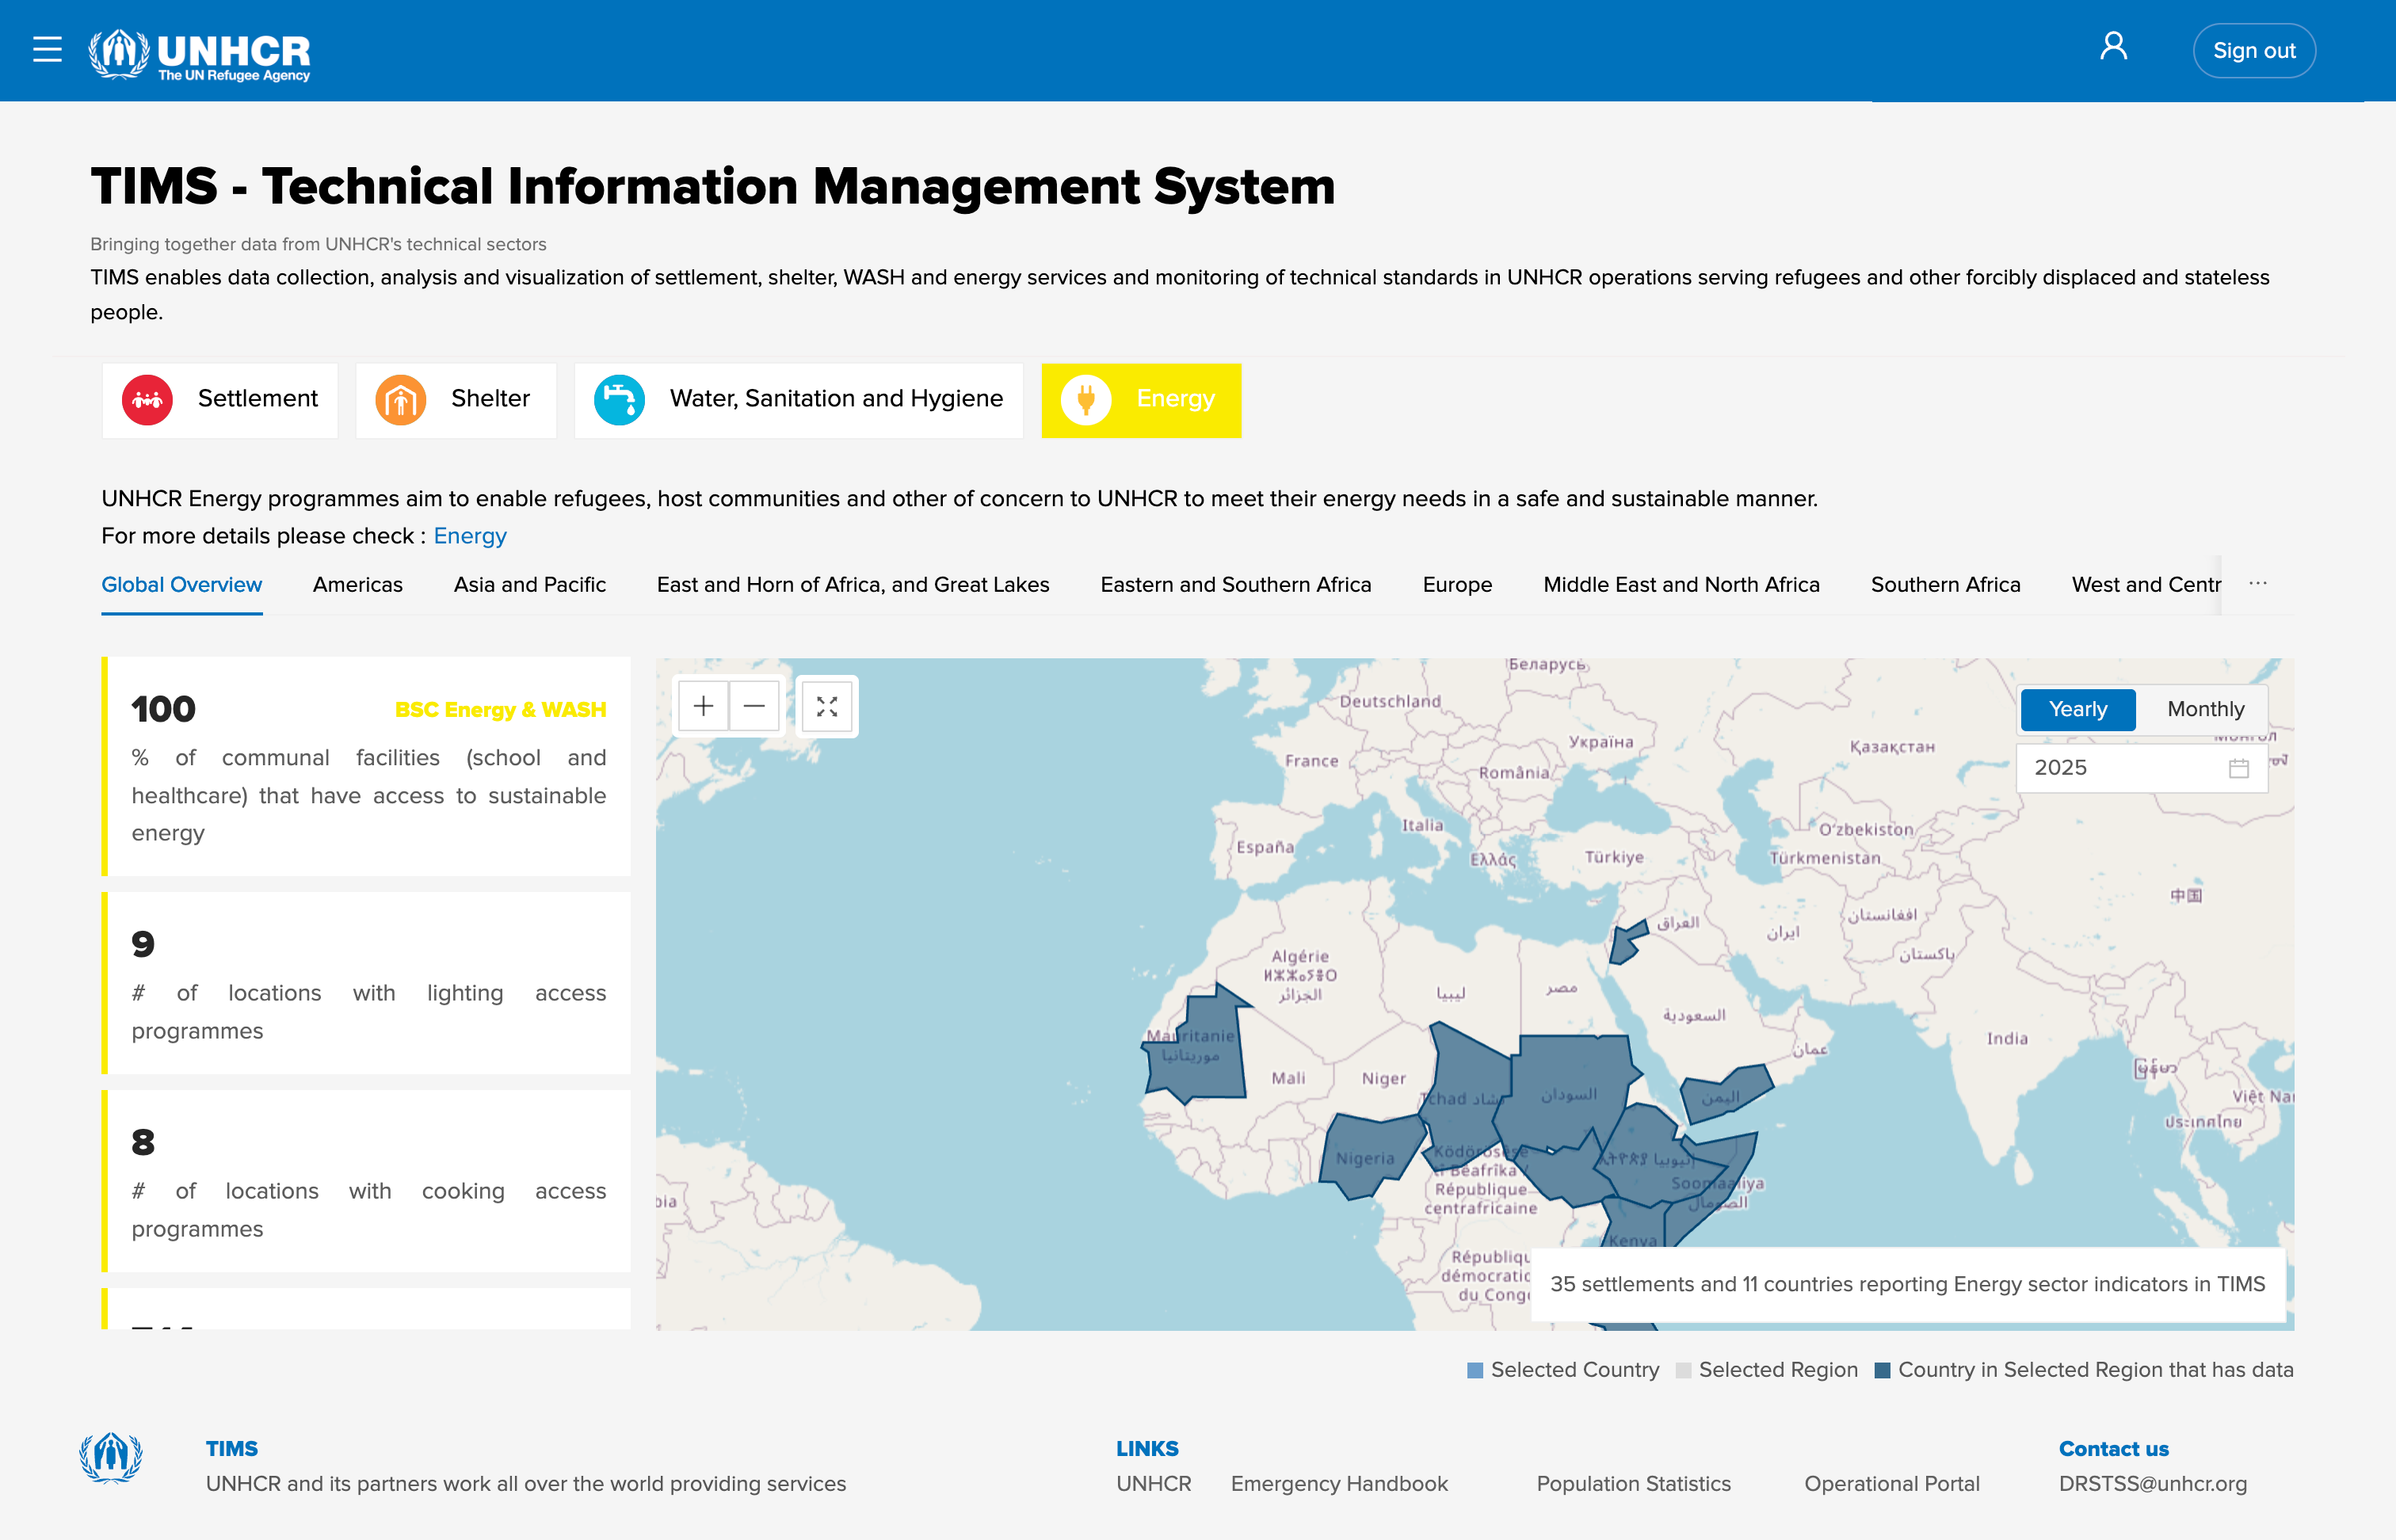2396x1540 pixels.
Task: Click the Selected Region legend swatch
Action: [x=1683, y=1370]
